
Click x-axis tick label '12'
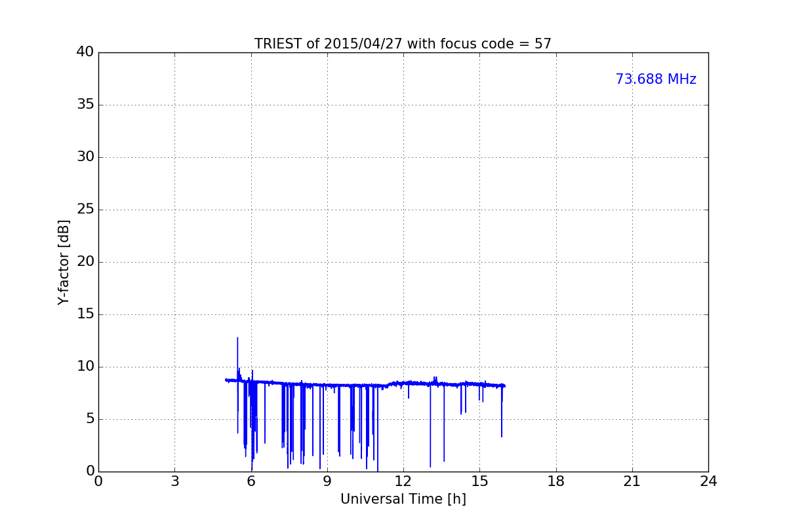pyautogui.click(x=403, y=481)
